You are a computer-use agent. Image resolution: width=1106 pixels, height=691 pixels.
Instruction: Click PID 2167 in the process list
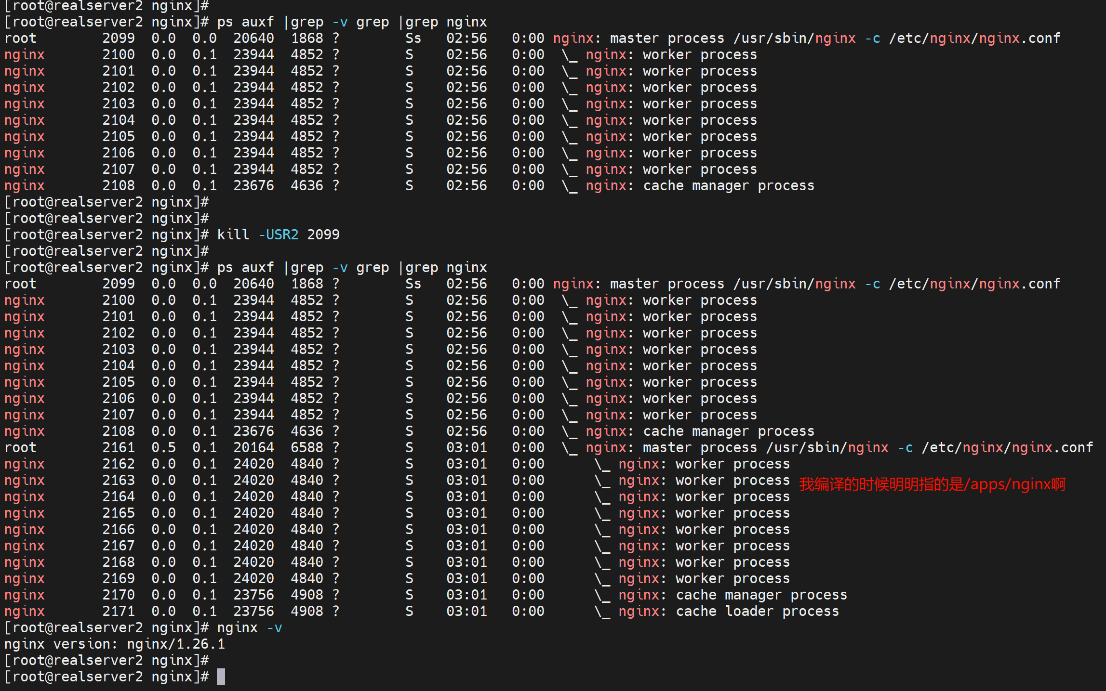coord(119,546)
